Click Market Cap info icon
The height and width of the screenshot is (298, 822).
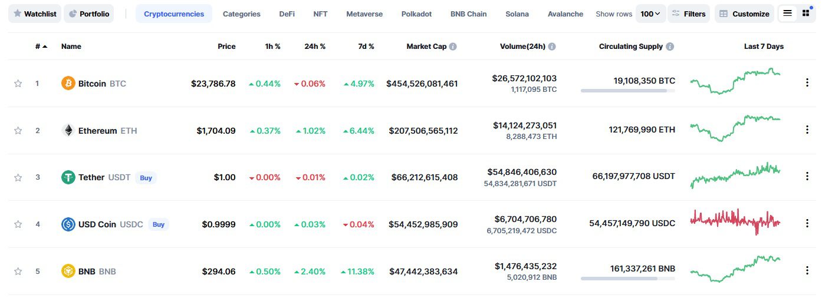coord(453,47)
